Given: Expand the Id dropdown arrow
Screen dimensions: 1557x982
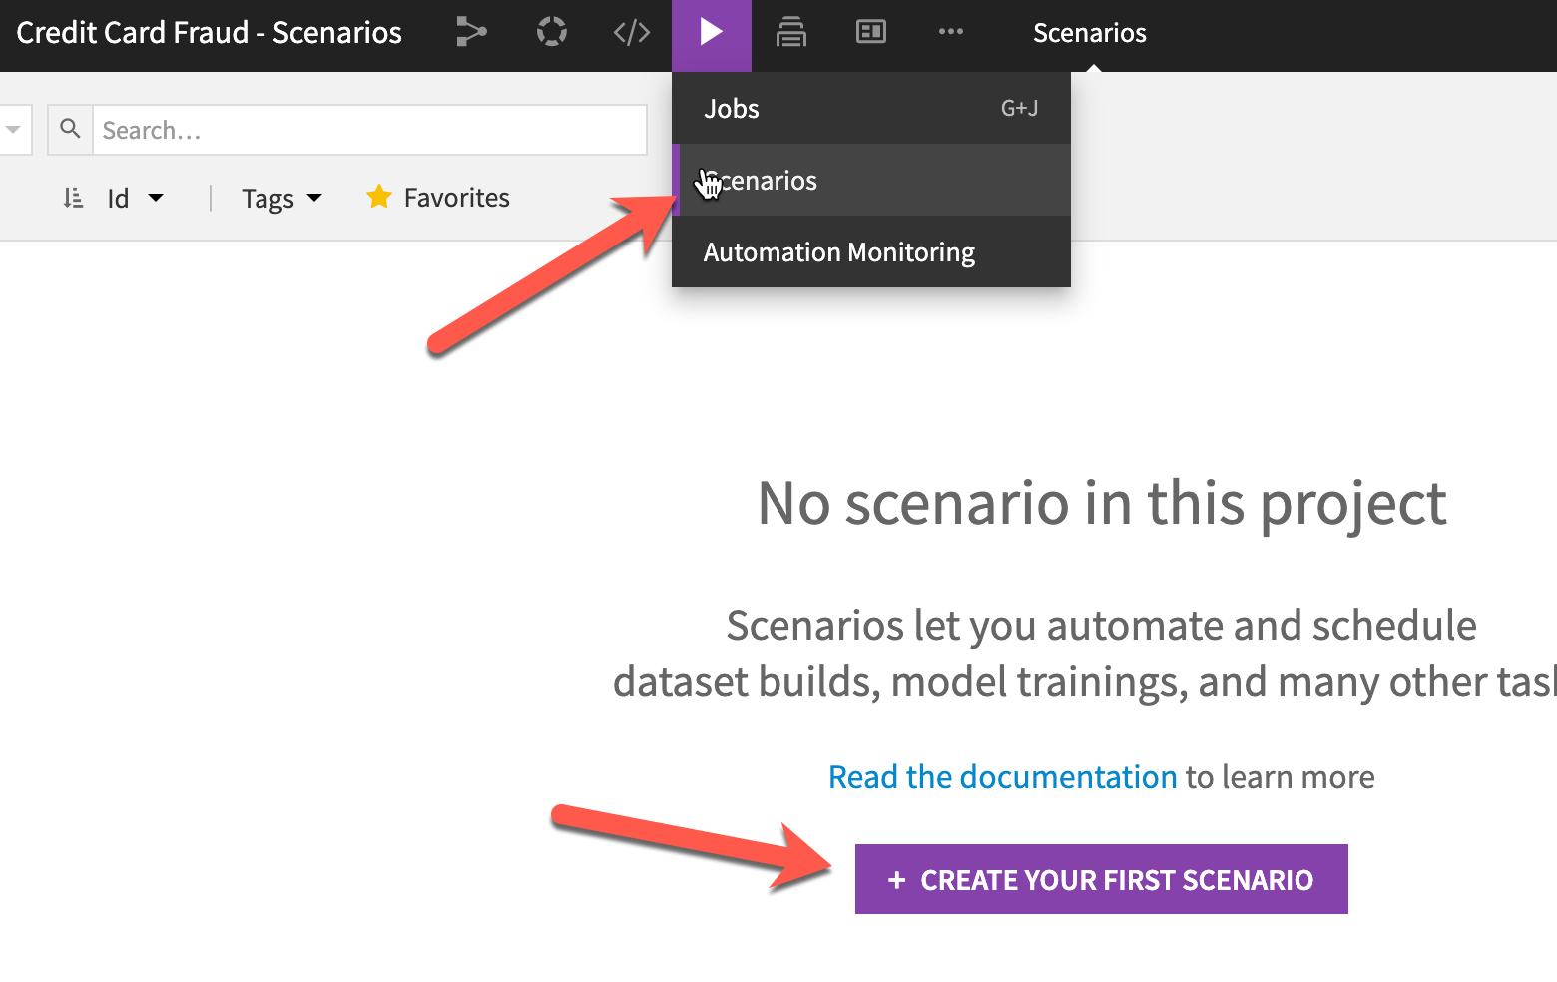Looking at the screenshot, I should pos(158,198).
